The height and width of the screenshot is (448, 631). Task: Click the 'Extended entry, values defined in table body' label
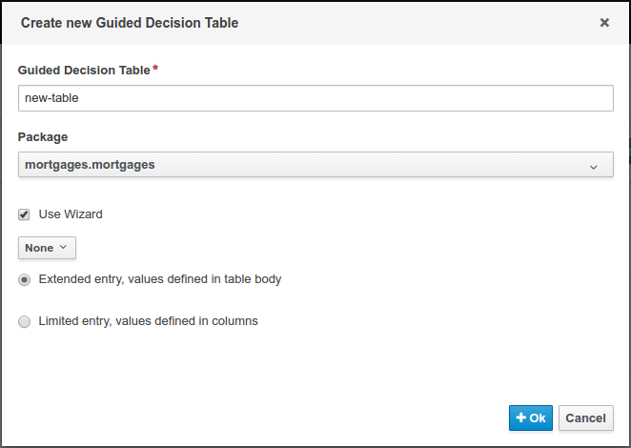click(159, 280)
